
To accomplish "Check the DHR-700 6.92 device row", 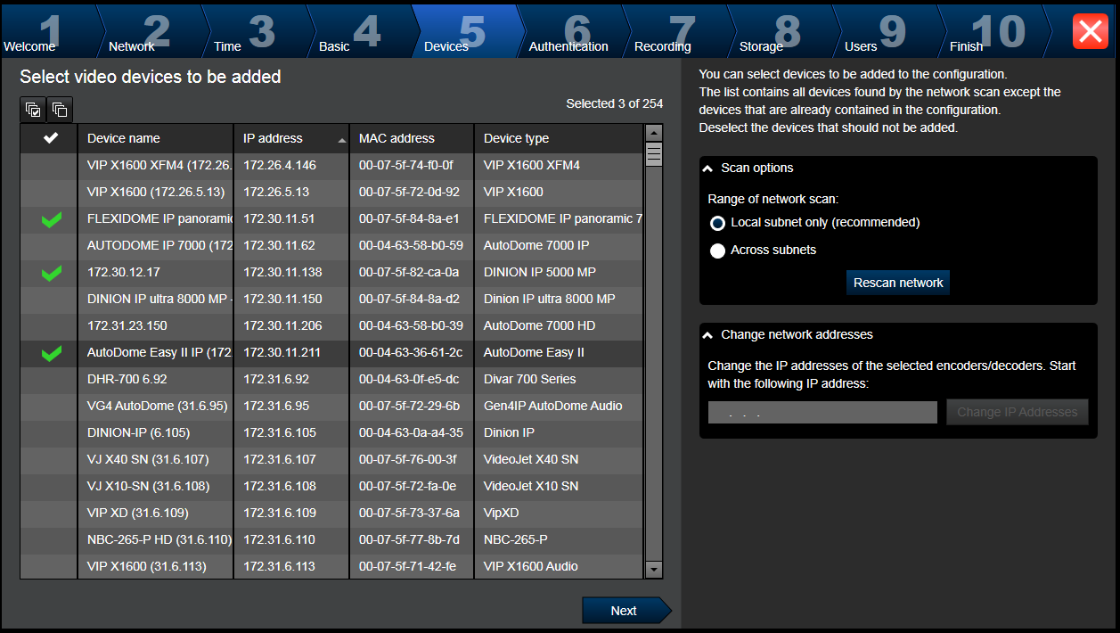I will point(50,379).
